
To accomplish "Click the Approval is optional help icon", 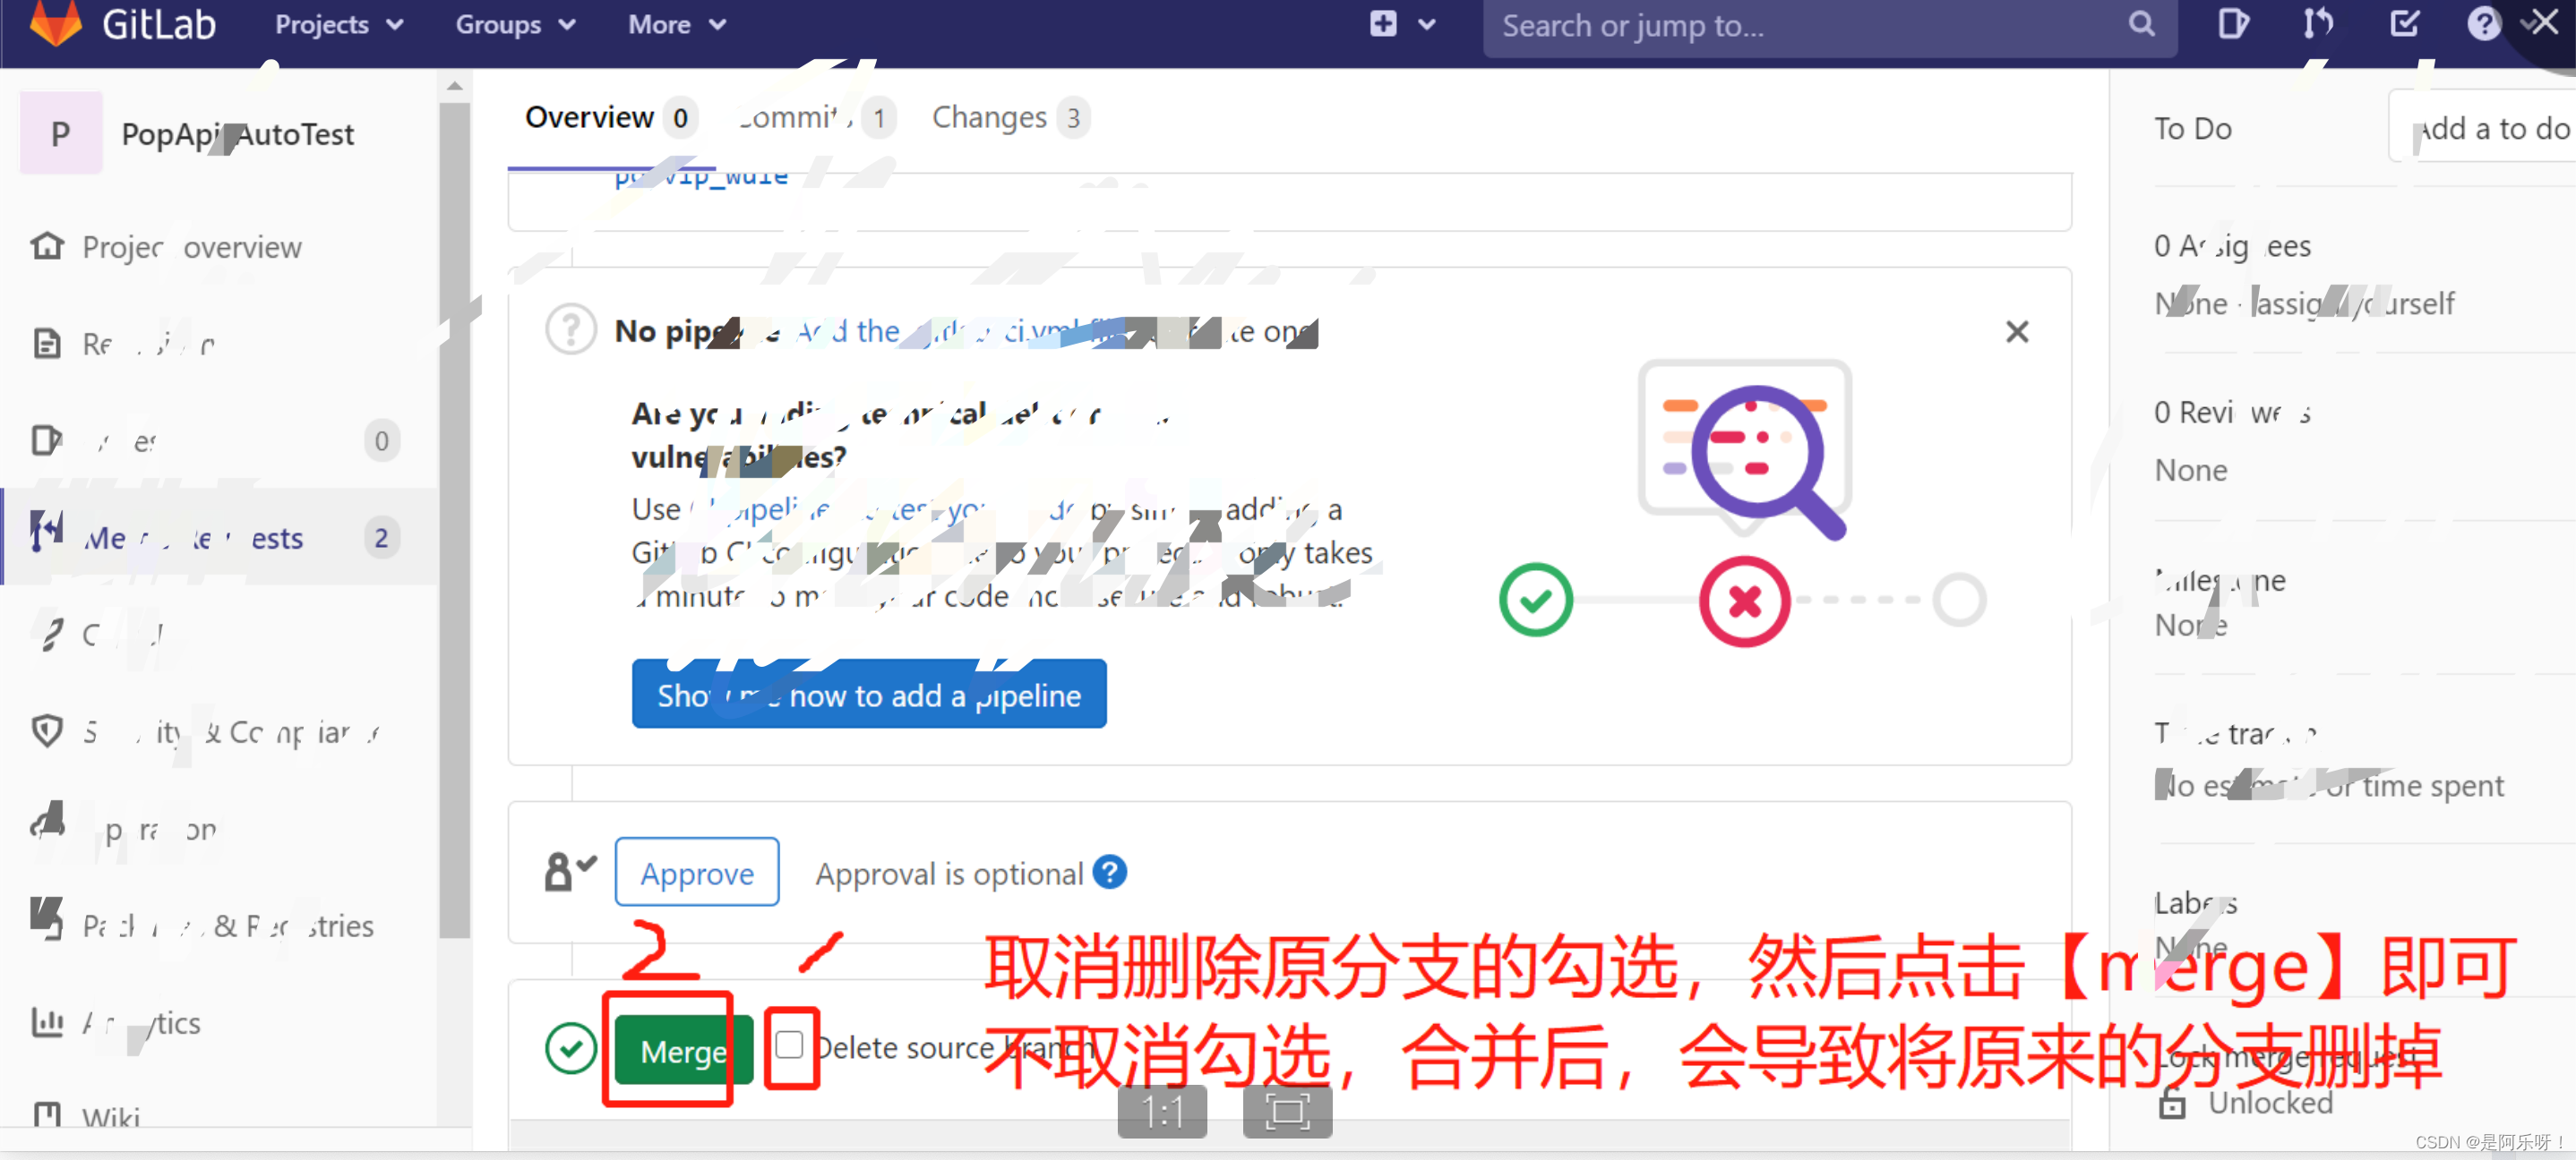I will pos(1109,873).
